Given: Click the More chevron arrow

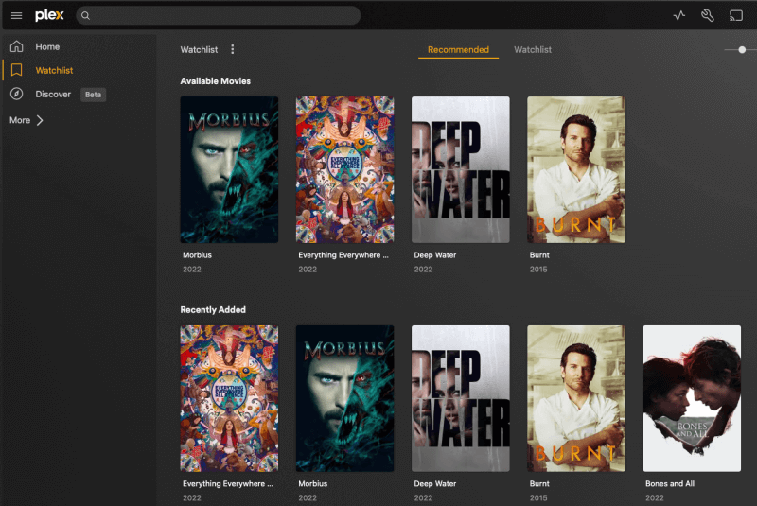Looking at the screenshot, I should coord(40,120).
